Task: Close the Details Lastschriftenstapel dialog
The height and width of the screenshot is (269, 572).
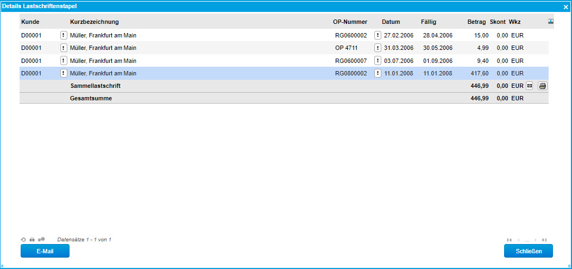Action: [x=566, y=7]
